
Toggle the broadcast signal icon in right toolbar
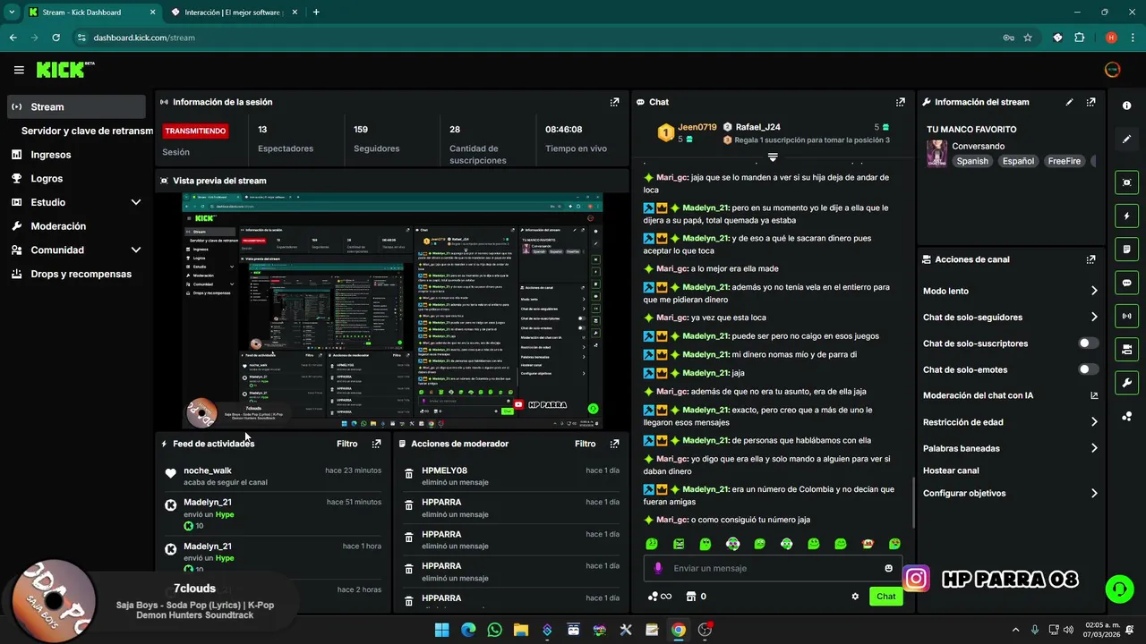click(1126, 316)
